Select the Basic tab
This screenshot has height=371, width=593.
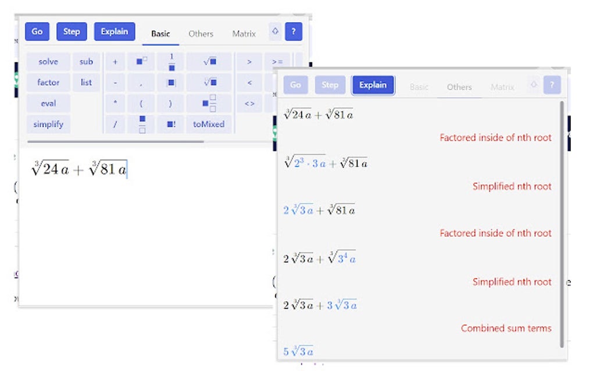tap(160, 34)
